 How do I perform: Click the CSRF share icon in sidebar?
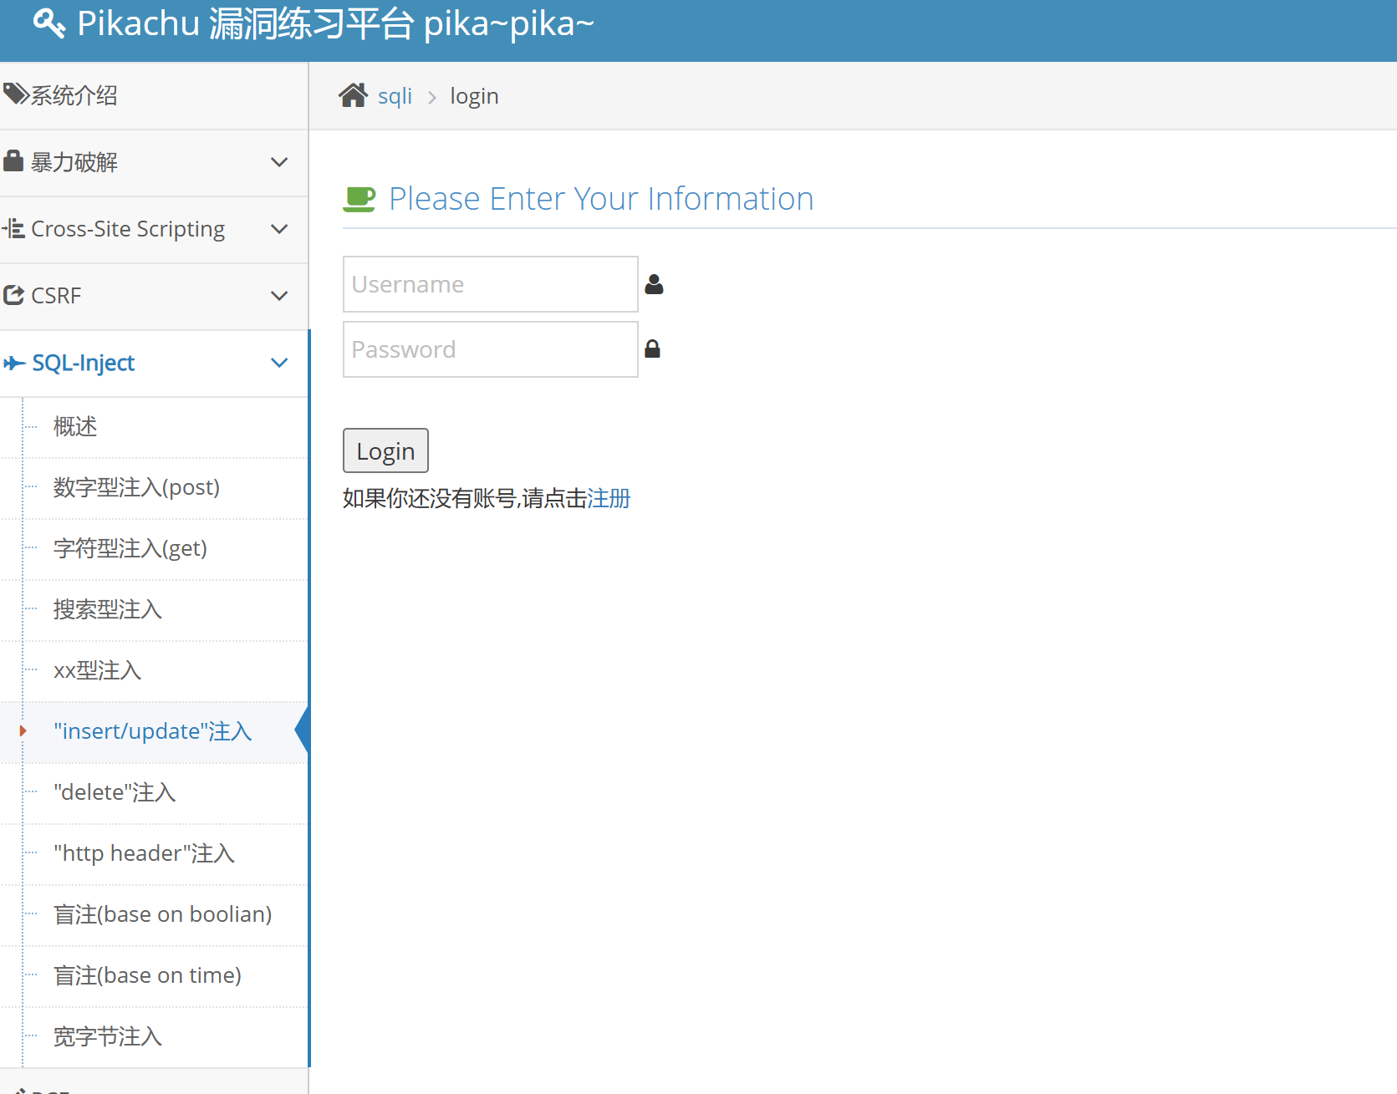tap(13, 294)
